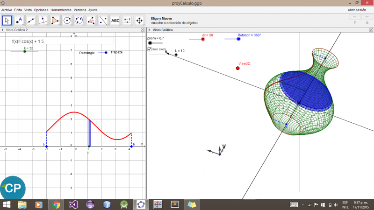Close the Vista Gráfica panel
Screen dimensions: 374x210
(371, 30)
